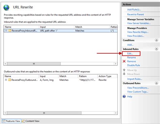This screenshot has height=124, width=160.
Task: Expand the ReverseProxyInboundR... rule row
Action: click(x=6, y=30)
